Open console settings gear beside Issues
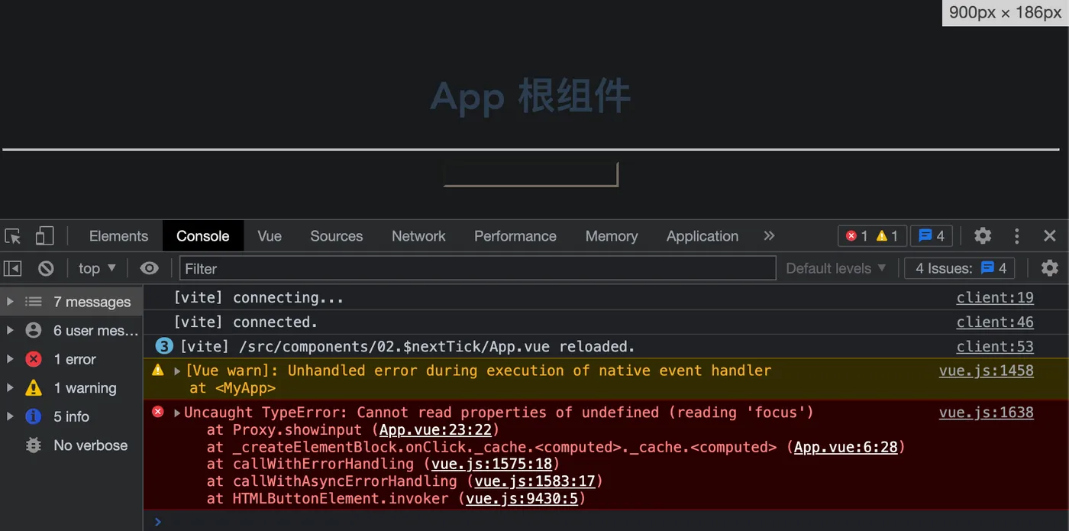1069x531 pixels. [x=1050, y=268]
